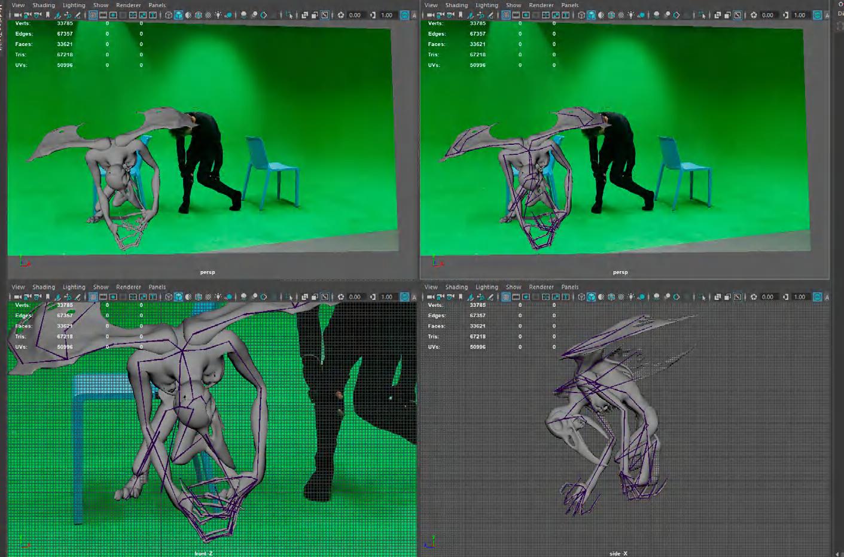Click gamma icon in top-left persp panel
Screen dimensions: 844x557
coord(373,15)
